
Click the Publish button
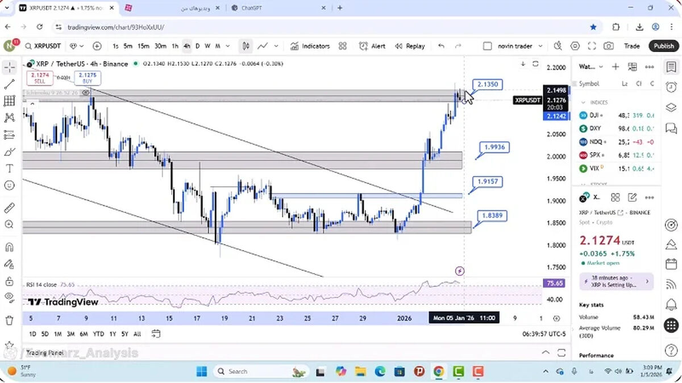[663, 46]
